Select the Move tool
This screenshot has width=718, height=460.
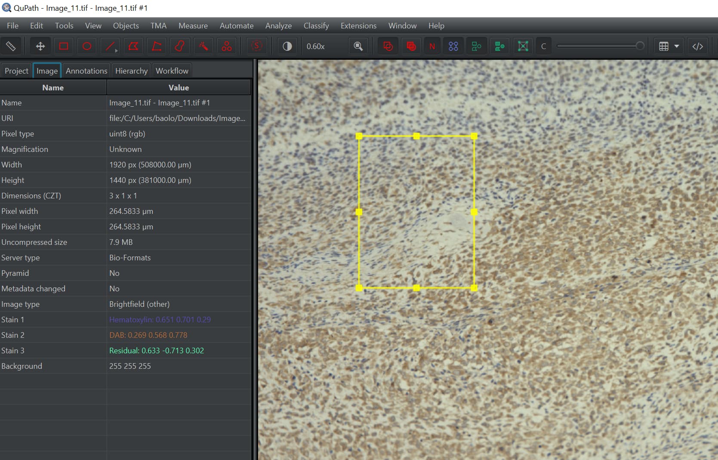coord(40,46)
